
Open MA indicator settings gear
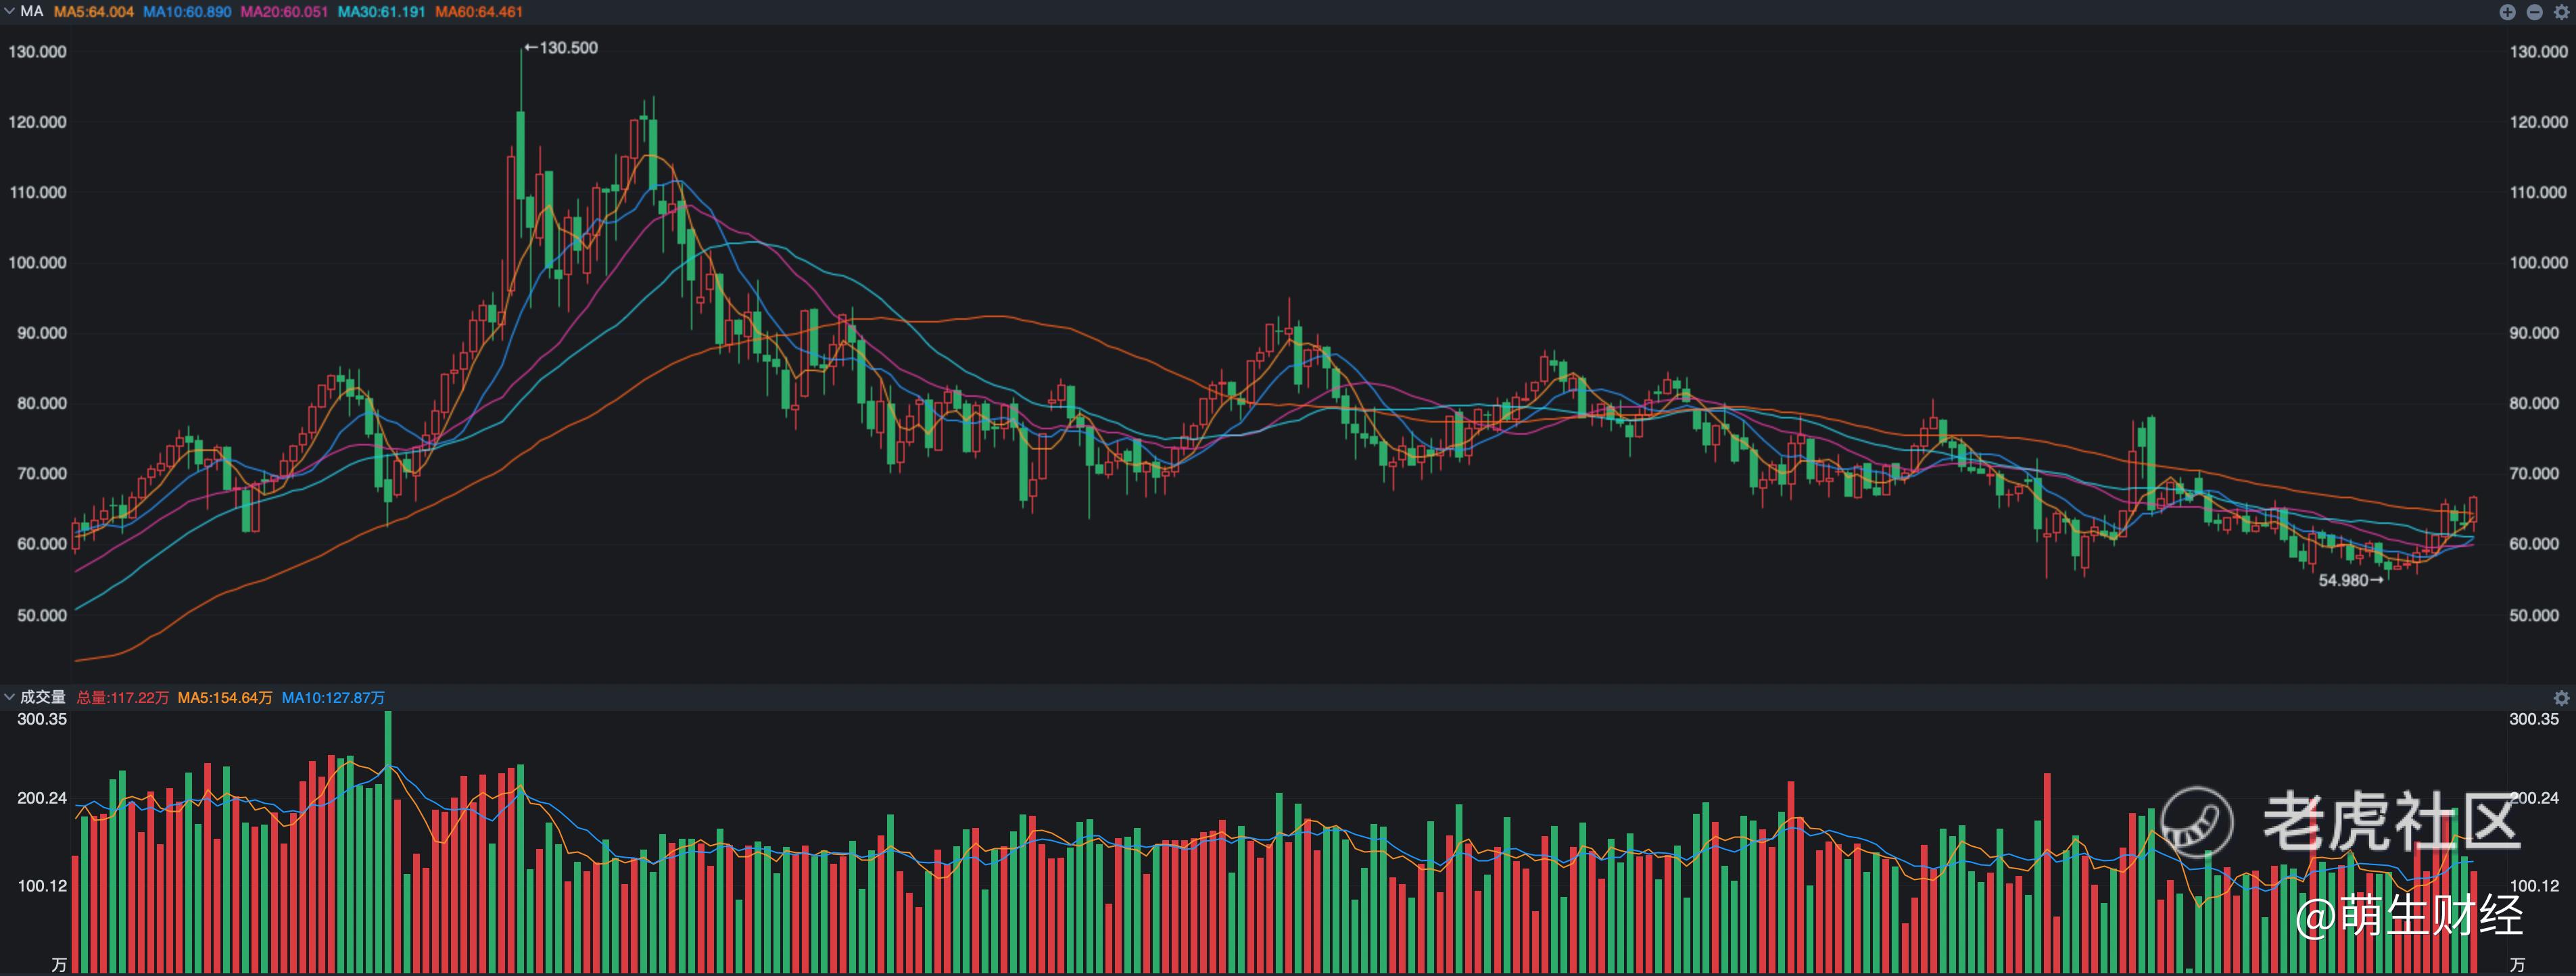tap(2561, 12)
